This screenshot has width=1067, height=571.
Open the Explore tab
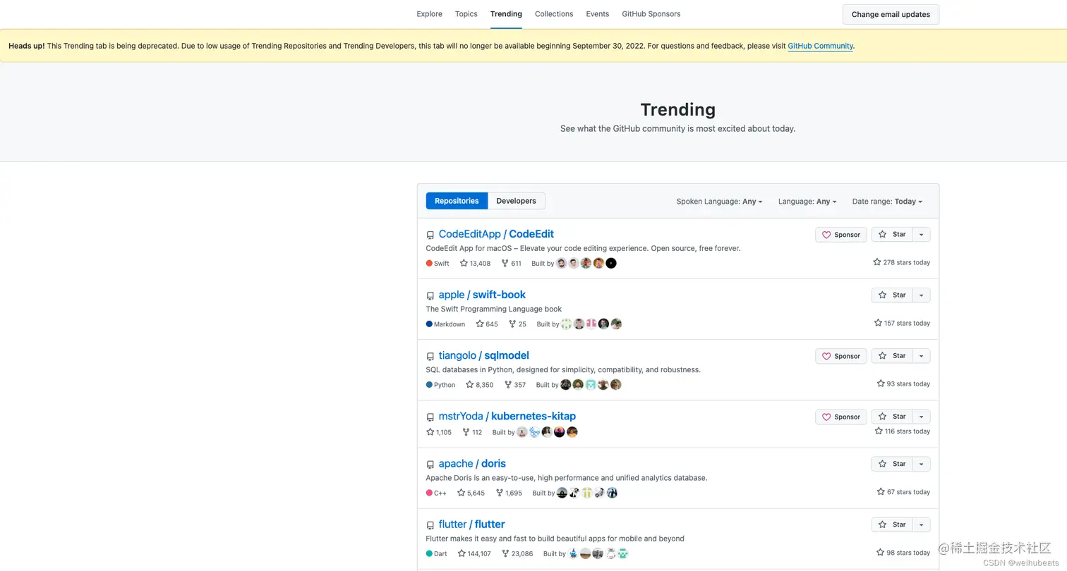pos(429,14)
